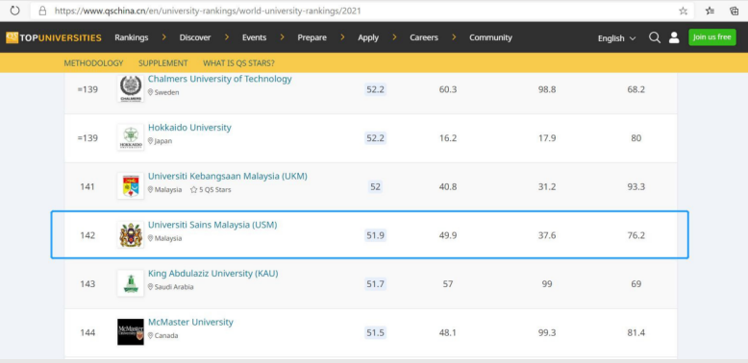
Task: Click overall score 51.5 for McMaster
Action: (x=375, y=332)
